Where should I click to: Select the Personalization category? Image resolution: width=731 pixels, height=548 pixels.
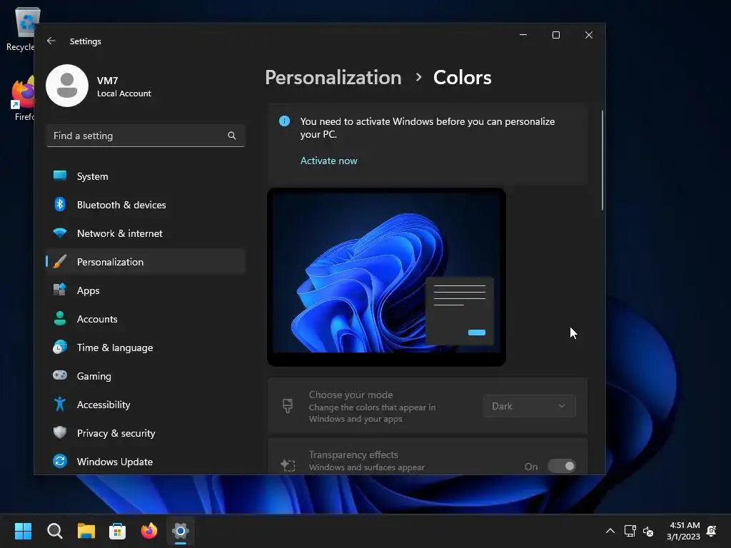click(x=146, y=261)
